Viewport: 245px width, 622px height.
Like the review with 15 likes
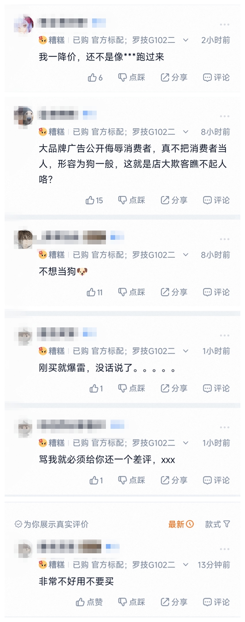(x=94, y=201)
